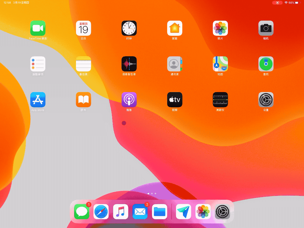Launch the Maps (地图) app
The width and height of the screenshot is (304, 228).
click(x=220, y=64)
